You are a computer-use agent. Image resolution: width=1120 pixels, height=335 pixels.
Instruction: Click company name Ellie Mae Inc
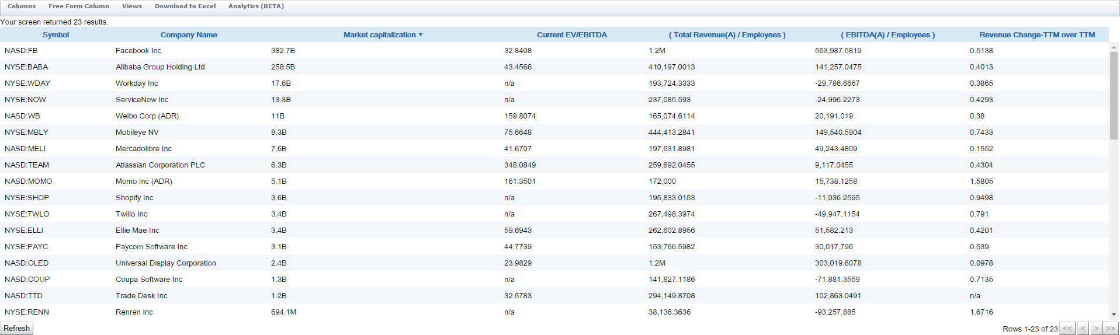coord(137,231)
